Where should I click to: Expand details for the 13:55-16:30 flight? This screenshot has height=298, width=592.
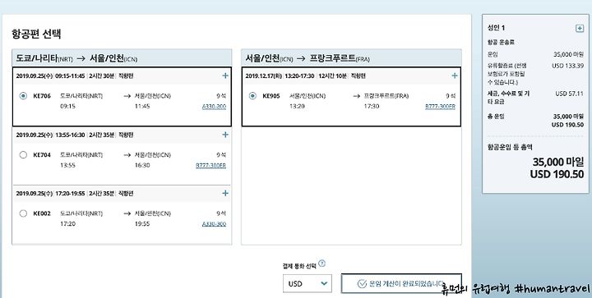[225, 135]
